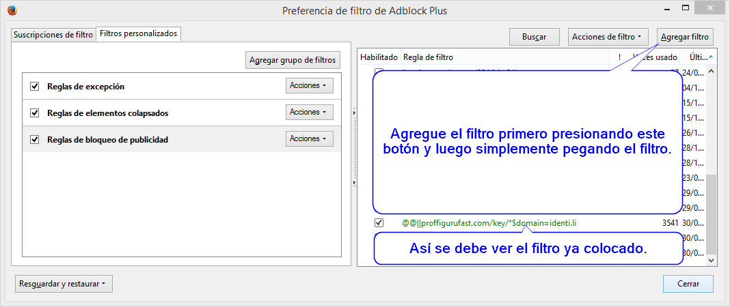Maximize the Adblock Plus preferences window
730x307 pixels.
coord(686,8)
